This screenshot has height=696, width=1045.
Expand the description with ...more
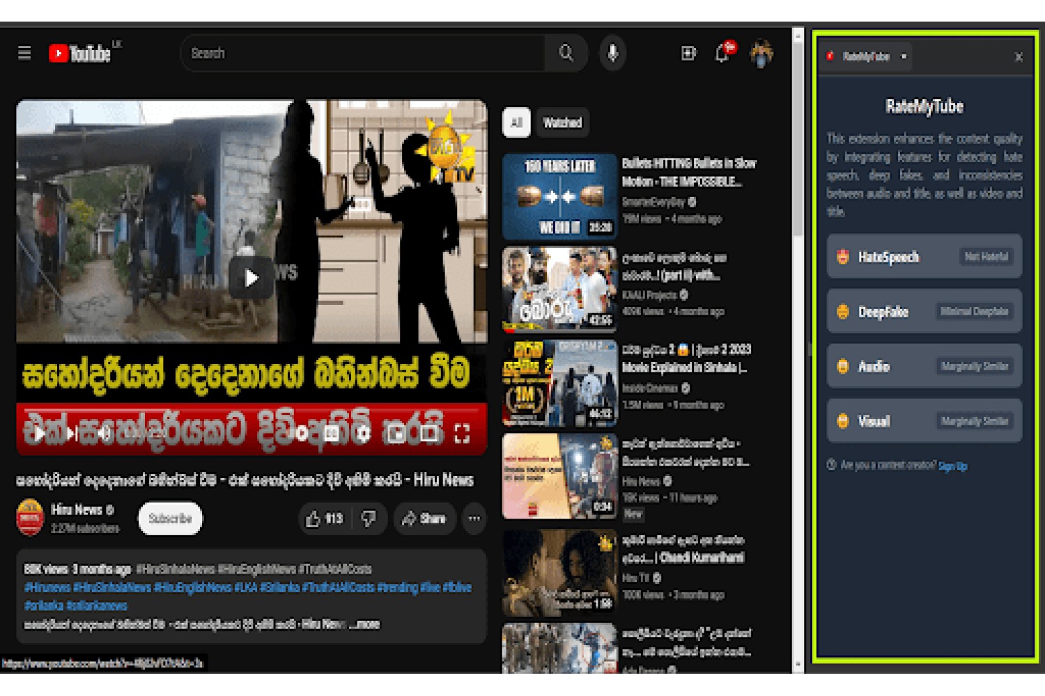pyautogui.click(x=364, y=624)
